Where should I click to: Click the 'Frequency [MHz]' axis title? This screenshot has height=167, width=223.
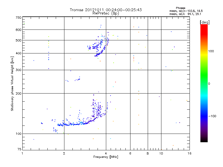pos(106,157)
